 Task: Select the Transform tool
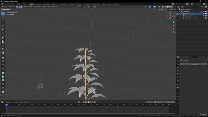3,33
